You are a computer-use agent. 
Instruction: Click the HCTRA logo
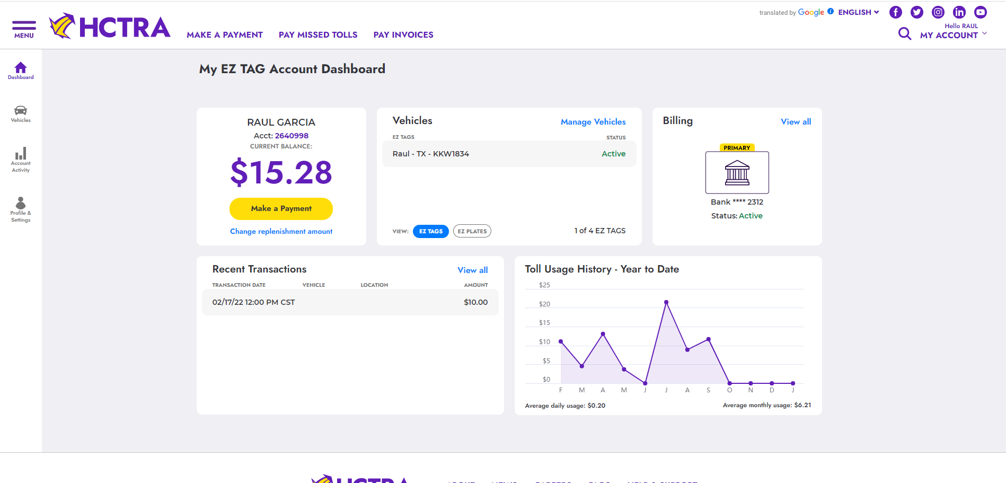(110, 27)
